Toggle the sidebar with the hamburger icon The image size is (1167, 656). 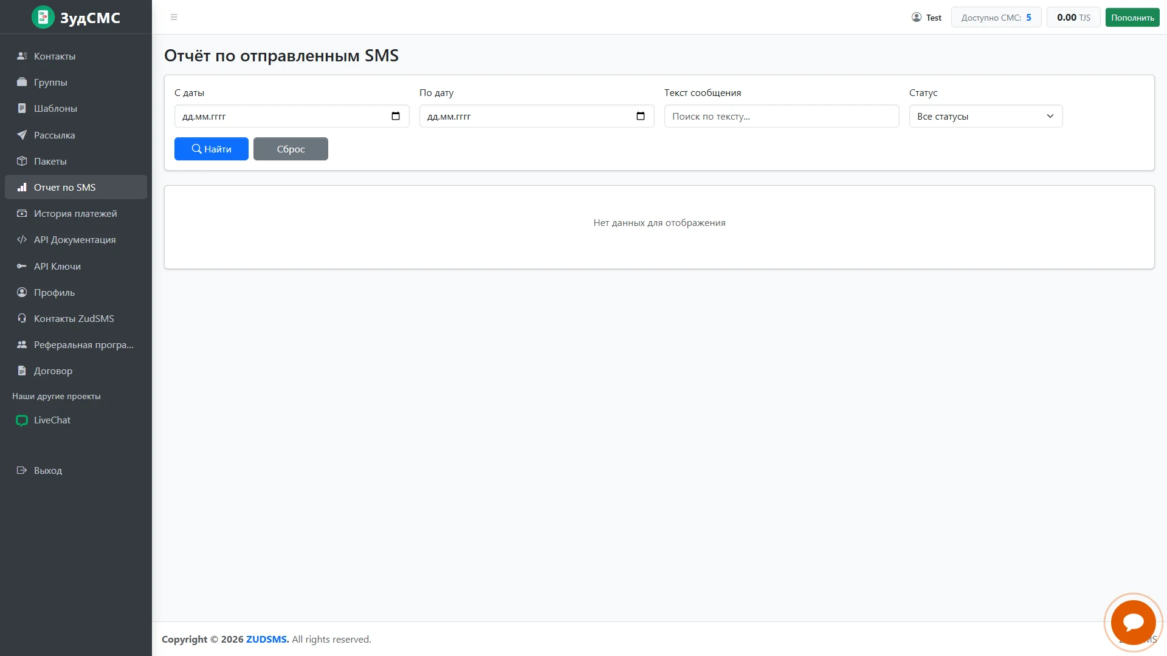tap(174, 17)
